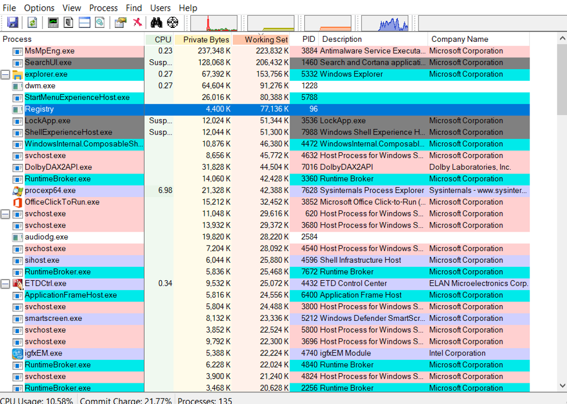
Task: Open the File menu
Action: click(9, 8)
